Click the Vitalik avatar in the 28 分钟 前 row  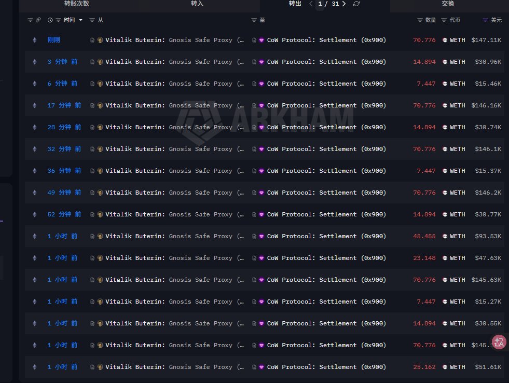tap(100, 127)
